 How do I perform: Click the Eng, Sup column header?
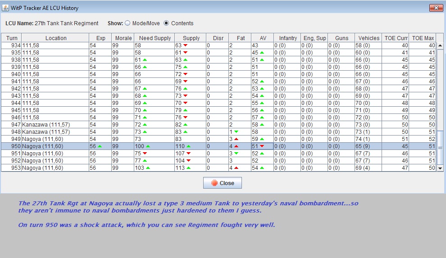click(314, 38)
